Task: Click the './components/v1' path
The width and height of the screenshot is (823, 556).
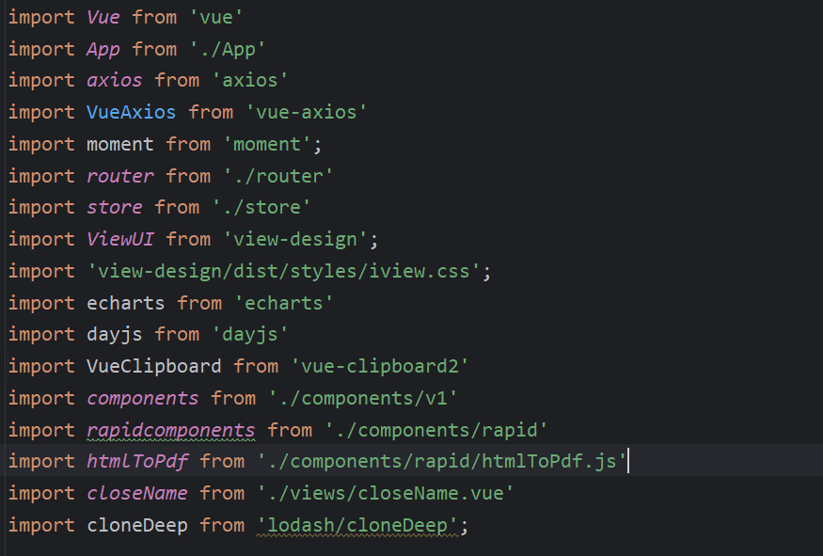Action: [363, 399]
